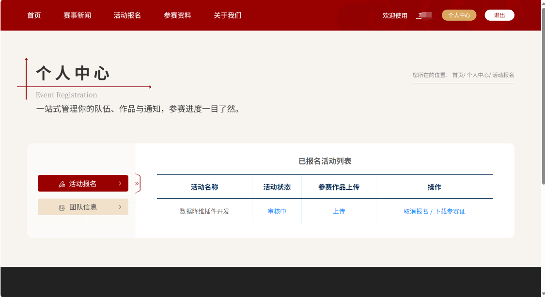Viewport: 545px width, 297px height.
Task: Click the 审核中 status link
Action: pos(277,212)
